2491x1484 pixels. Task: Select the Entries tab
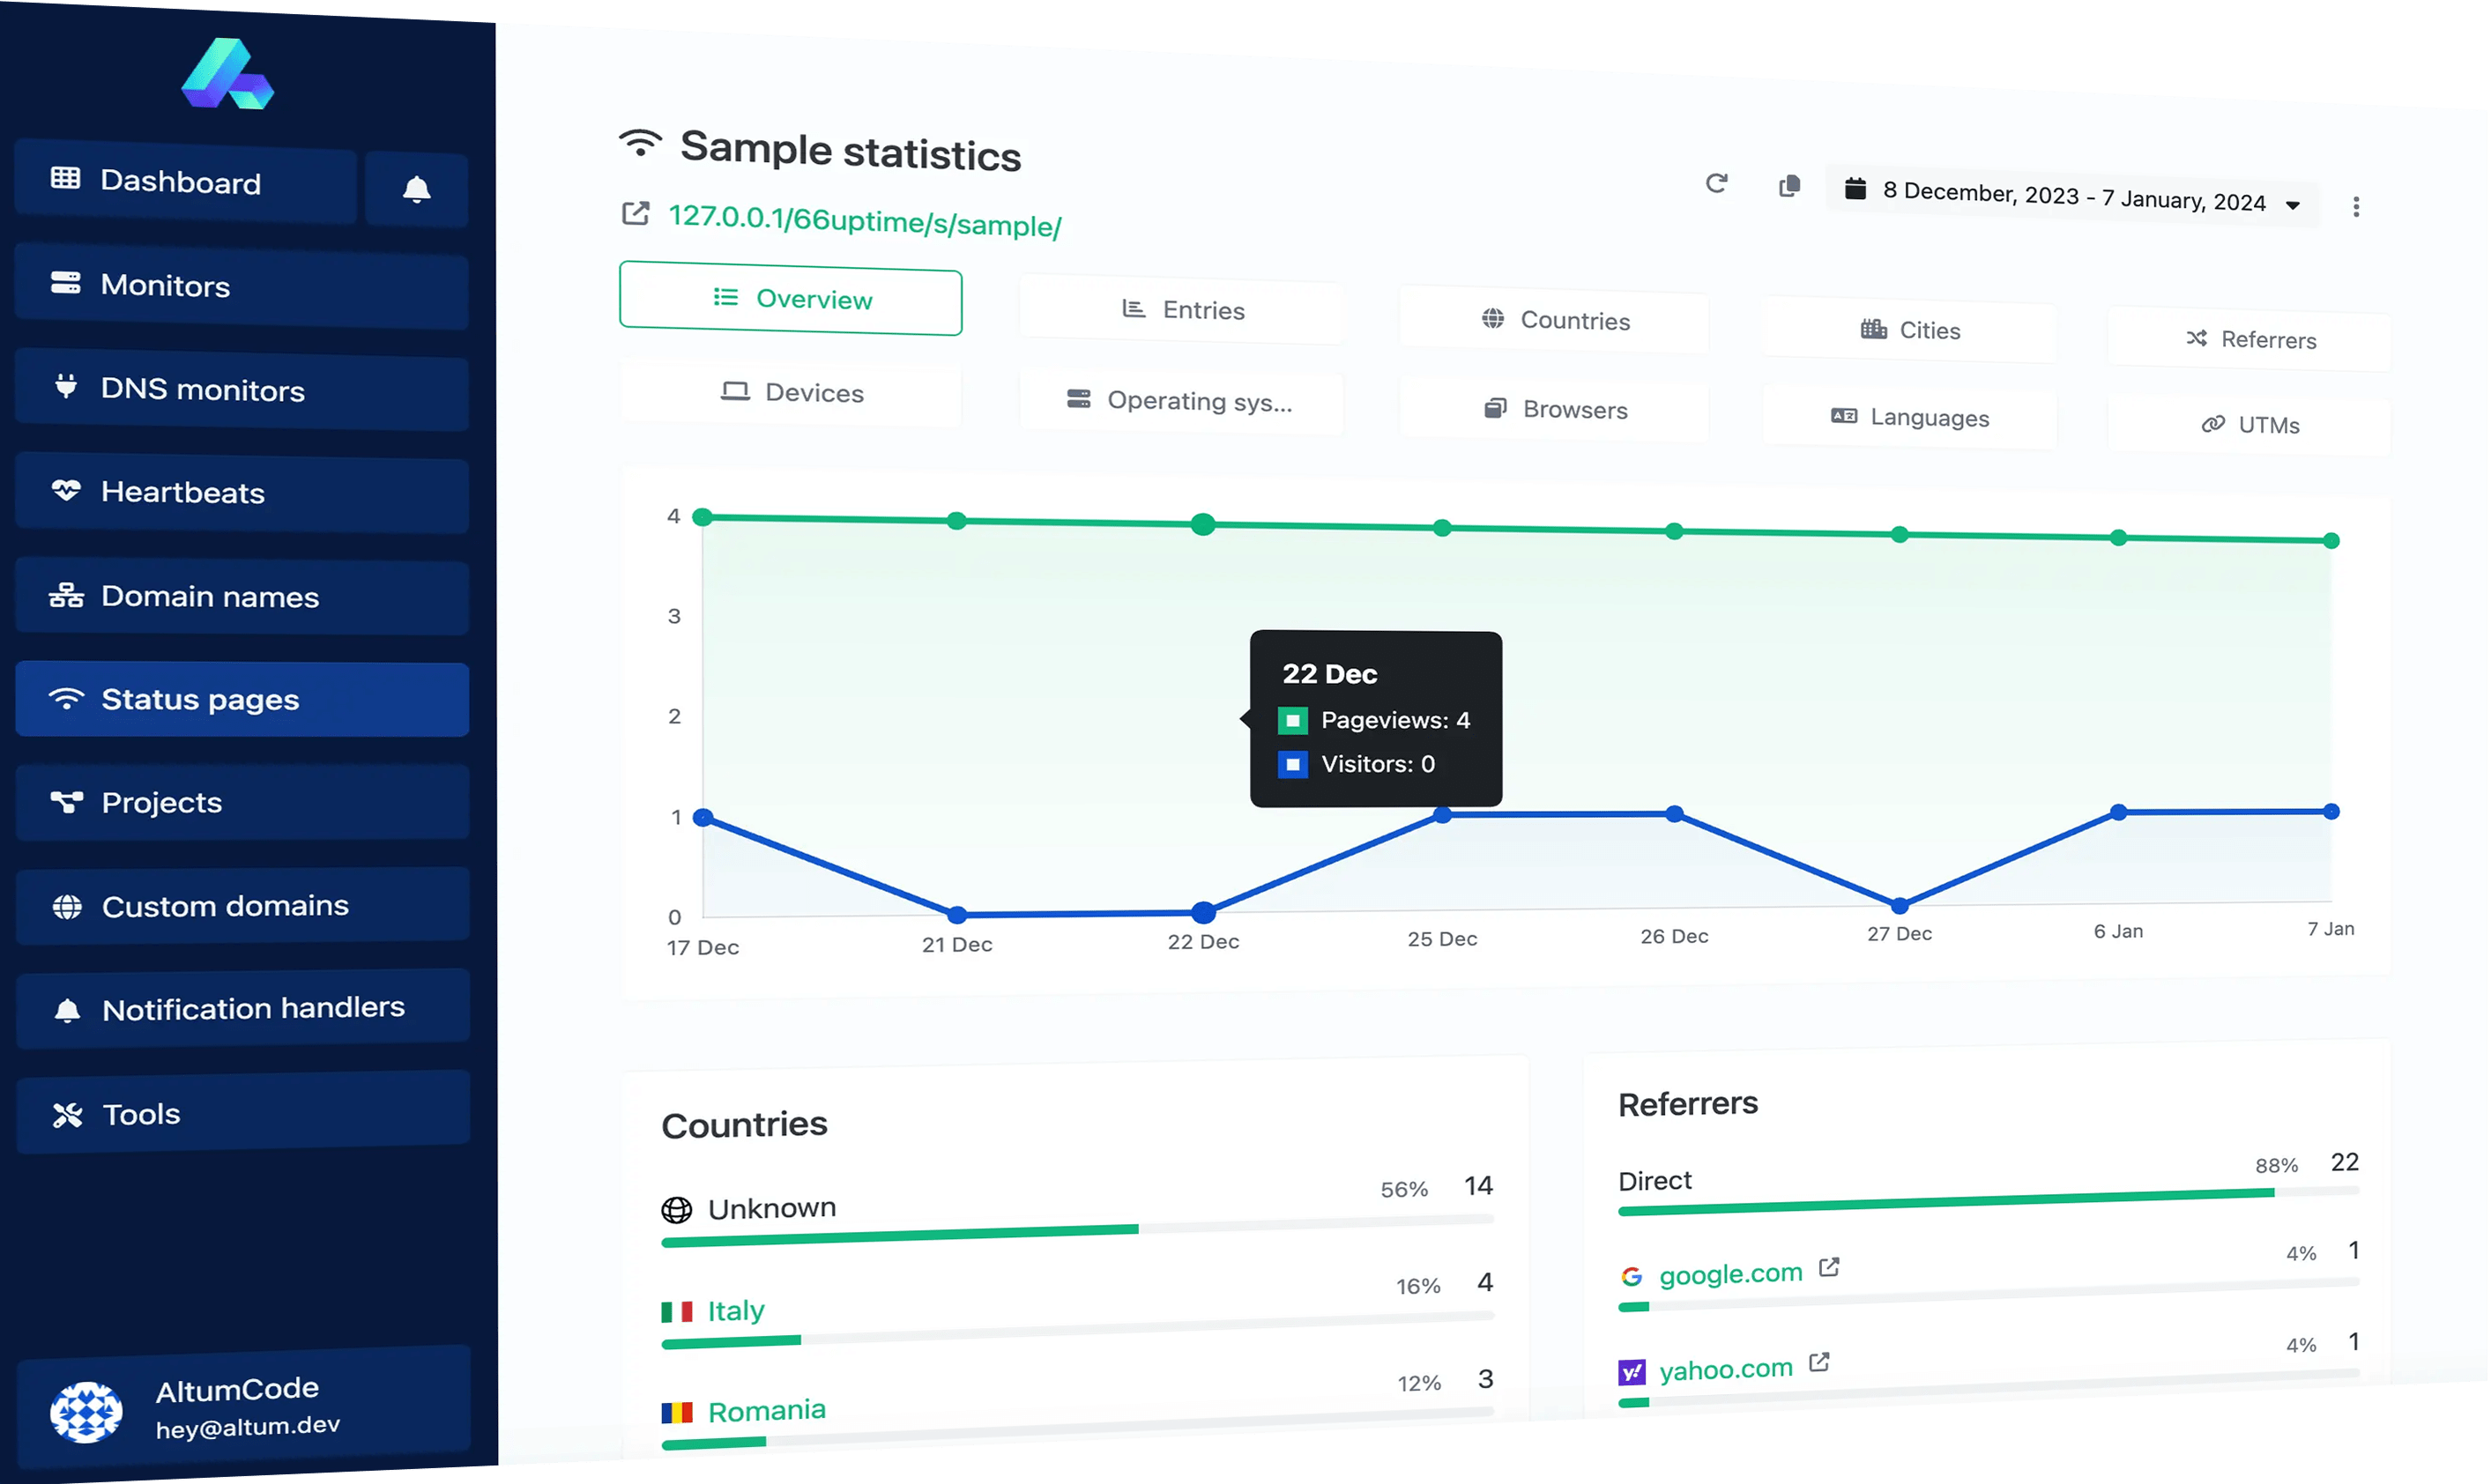coord(1184,309)
